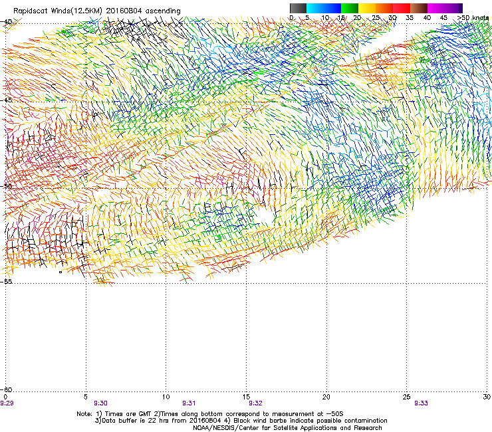492x432 pixels.
Task: Click the 9:31 time marker
Action: (x=189, y=403)
